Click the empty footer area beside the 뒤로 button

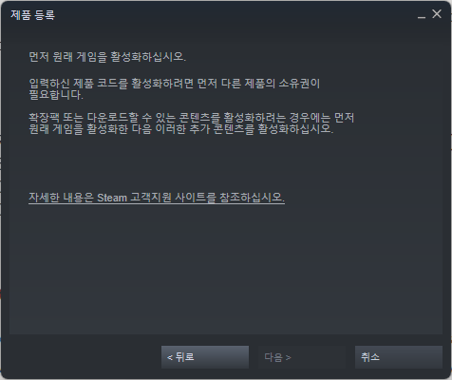pos(85,357)
